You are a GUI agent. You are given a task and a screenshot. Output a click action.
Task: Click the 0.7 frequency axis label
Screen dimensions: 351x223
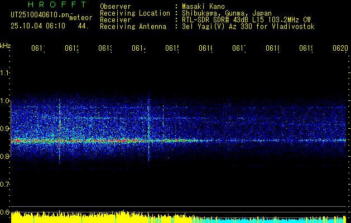4,184
